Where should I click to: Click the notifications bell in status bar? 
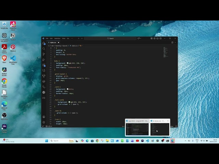pos(176,126)
